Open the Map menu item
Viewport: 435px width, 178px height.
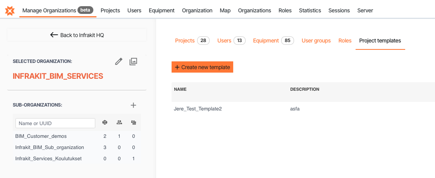tap(225, 10)
